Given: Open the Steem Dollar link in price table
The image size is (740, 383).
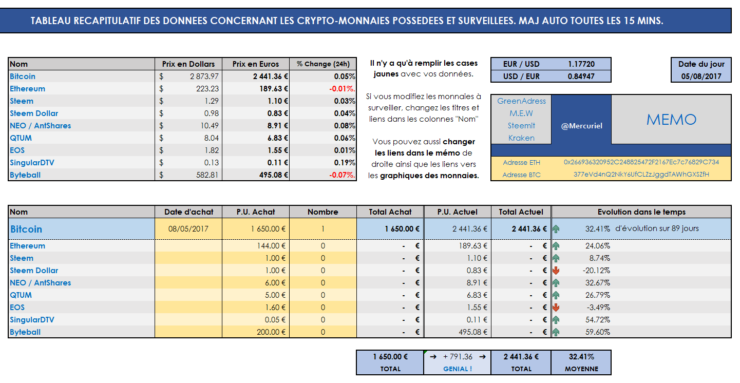Looking at the screenshot, I should (34, 113).
